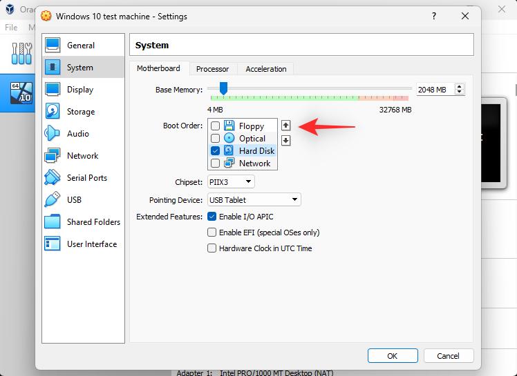Click the Hard Disk icon in Boot Order

tap(229, 150)
